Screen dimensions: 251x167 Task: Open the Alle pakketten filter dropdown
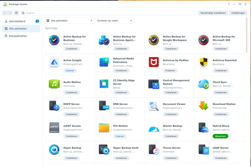pos(69,20)
